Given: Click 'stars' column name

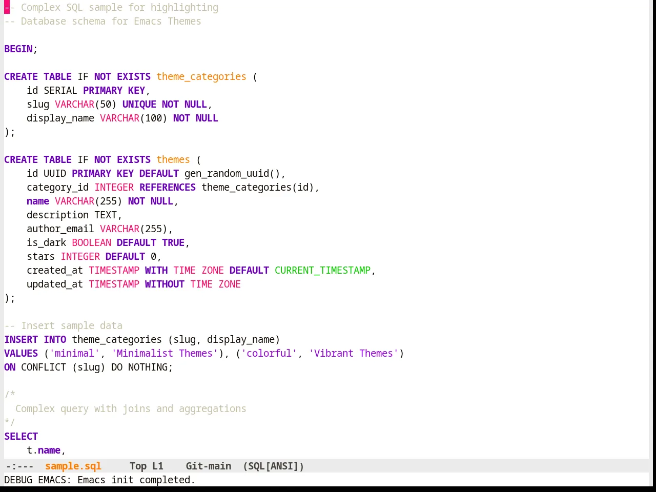Looking at the screenshot, I should tap(41, 256).
